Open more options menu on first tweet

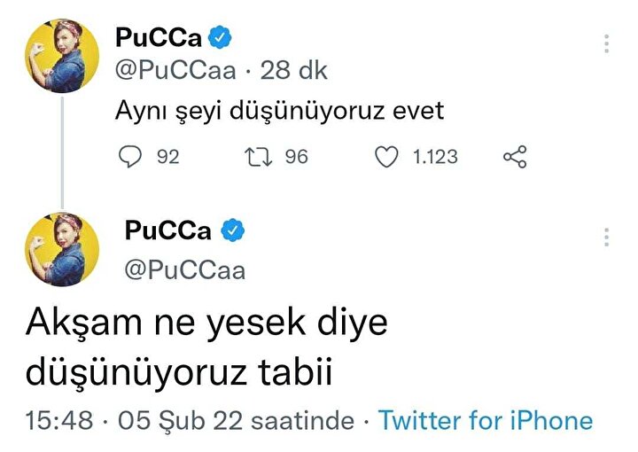[607, 43]
